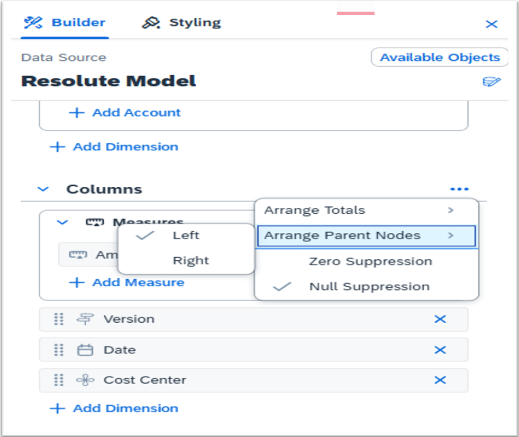Click the drag handle of the Date row
The height and width of the screenshot is (437, 519).
point(59,350)
